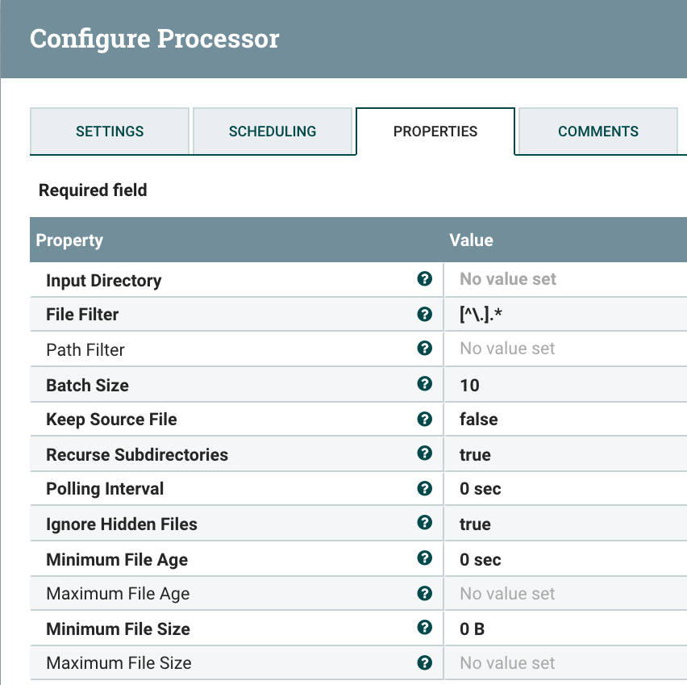The image size is (687, 685).
Task: Switch to the Settings tab
Action: [x=110, y=132]
